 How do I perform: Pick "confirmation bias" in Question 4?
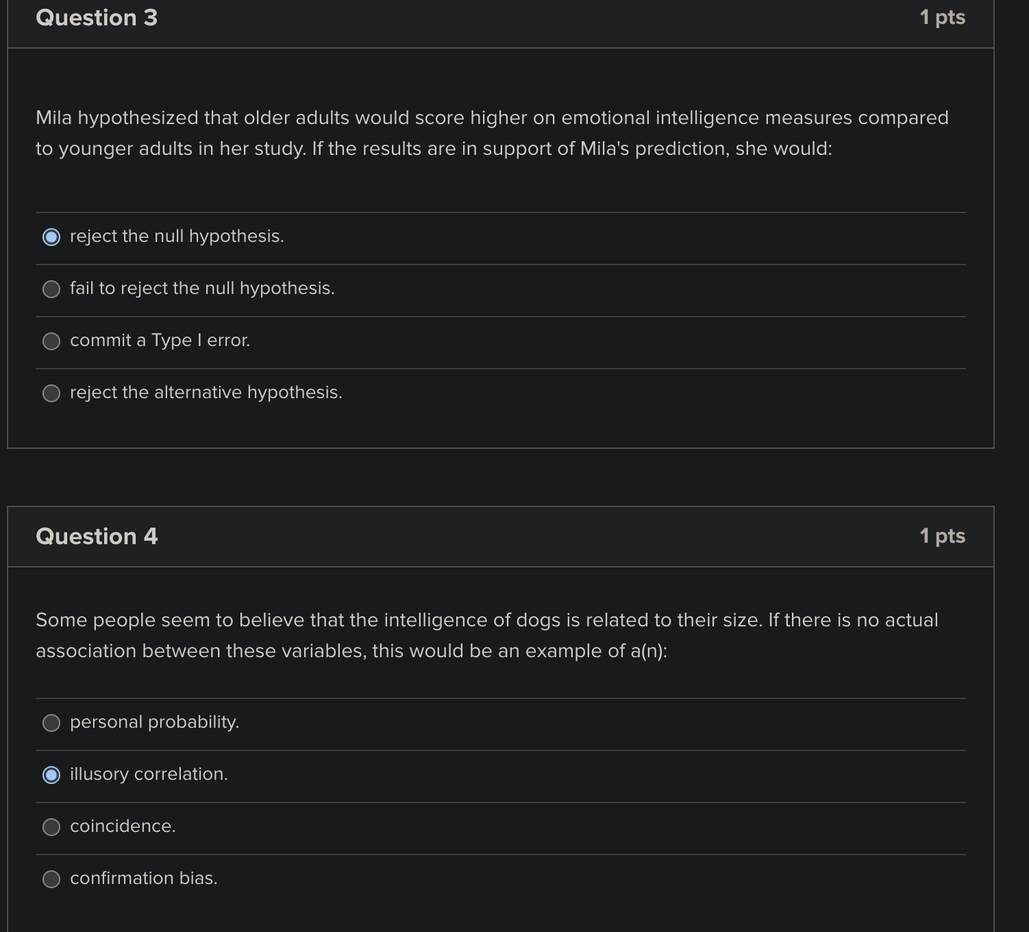(51, 879)
